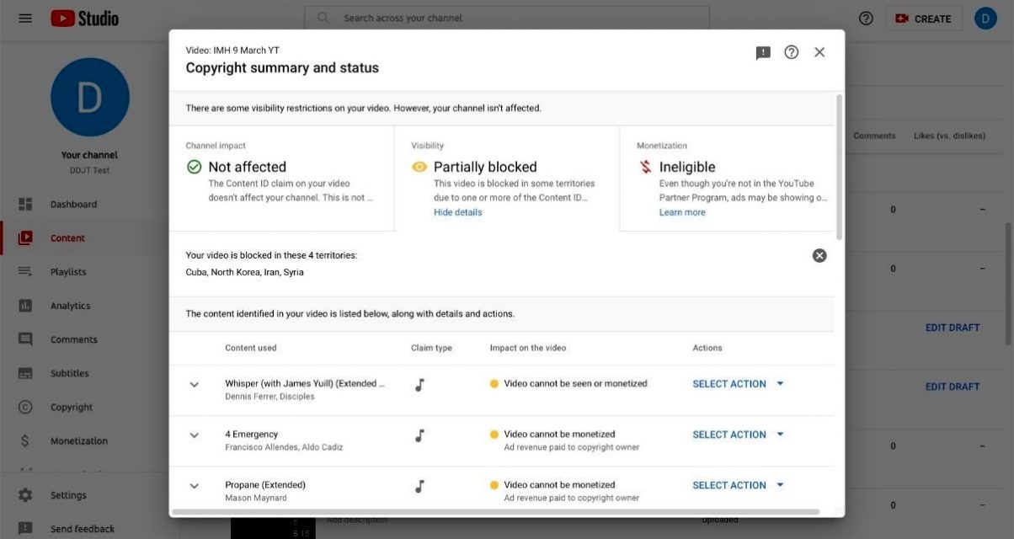This screenshot has width=1014, height=539.
Task: Expand the Propane (Extended) claim row
Action: pyautogui.click(x=195, y=486)
